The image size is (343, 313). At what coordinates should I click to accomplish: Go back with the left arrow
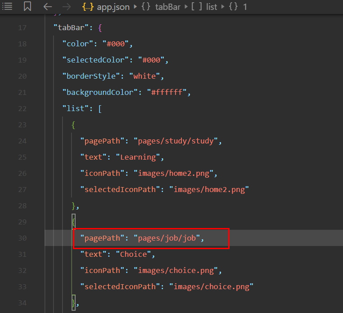(47, 7)
